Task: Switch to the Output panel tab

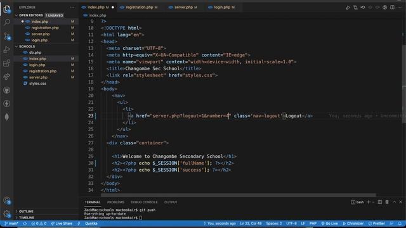Action: 171,202
